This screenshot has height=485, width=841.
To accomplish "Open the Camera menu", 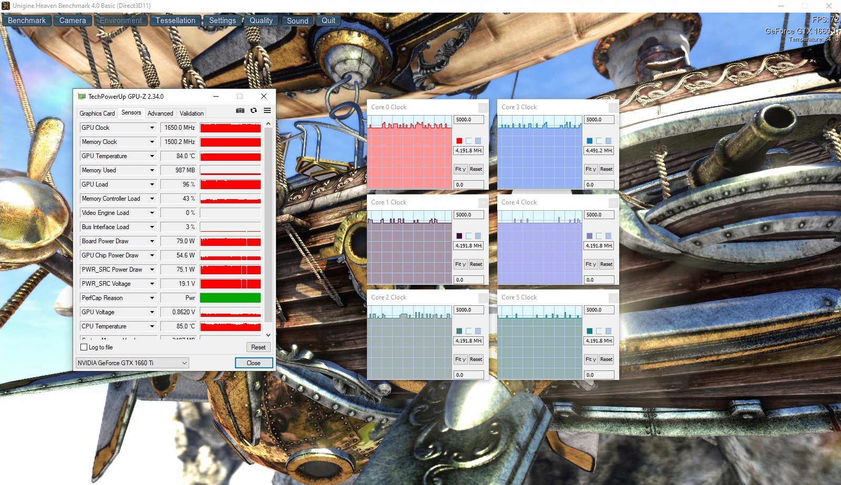I will click(73, 20).
